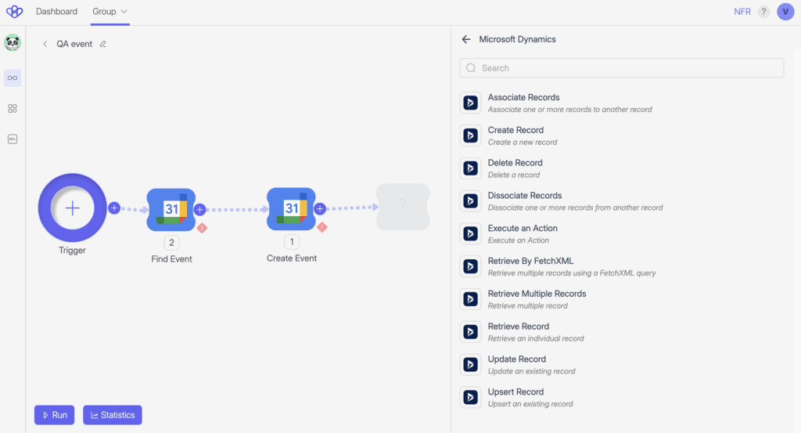The image size is (801, 433).
Task: Choose the Retrieve Multiple Records action
Action: point(622,299)
